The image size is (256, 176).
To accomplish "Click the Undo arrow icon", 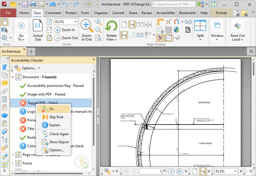I will (65, 4).
